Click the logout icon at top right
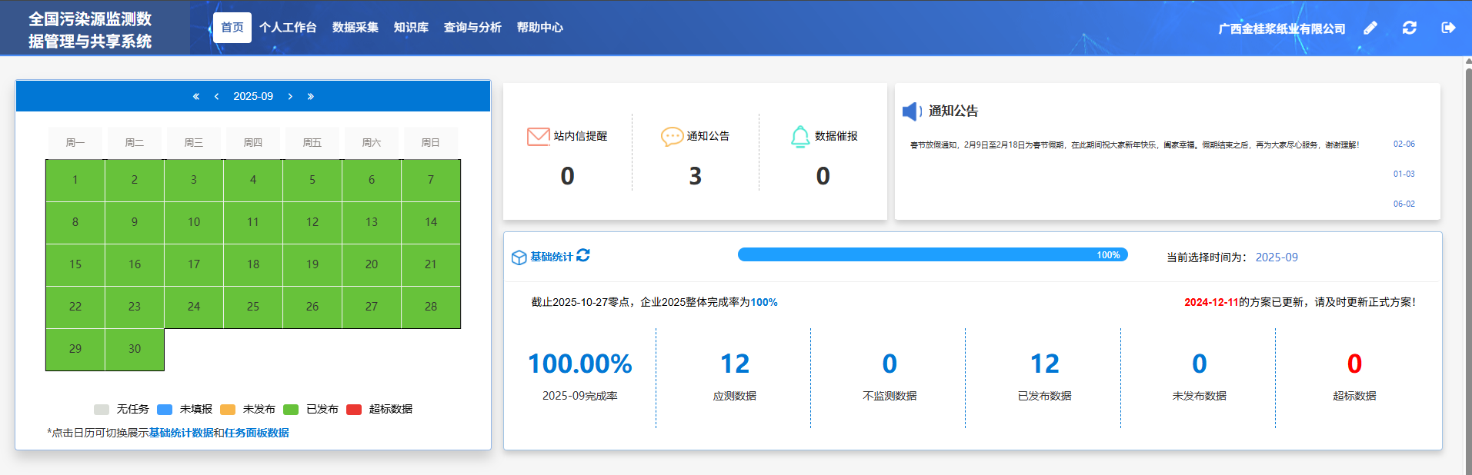The image size is (1472, 475). click(1448, 28)
